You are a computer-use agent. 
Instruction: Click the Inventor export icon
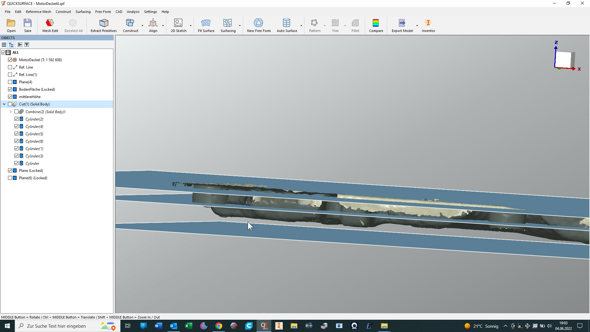coord(428,25)
